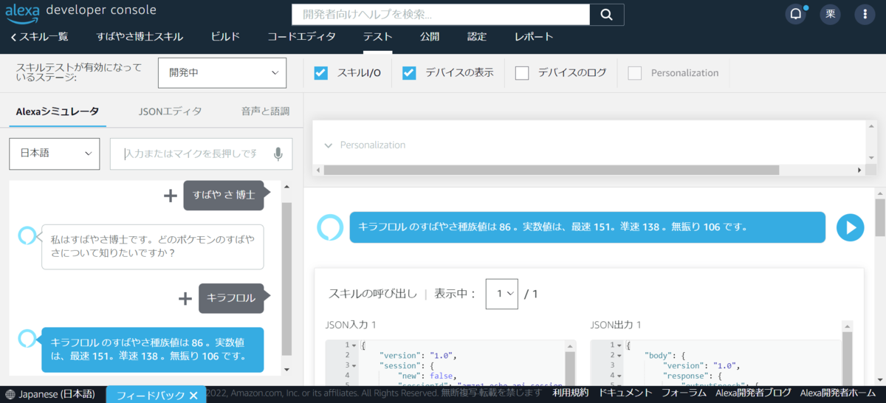This screenshot has width=886, height=403.
Task: Play the Alexa response audio
Action: pos(851,227)
